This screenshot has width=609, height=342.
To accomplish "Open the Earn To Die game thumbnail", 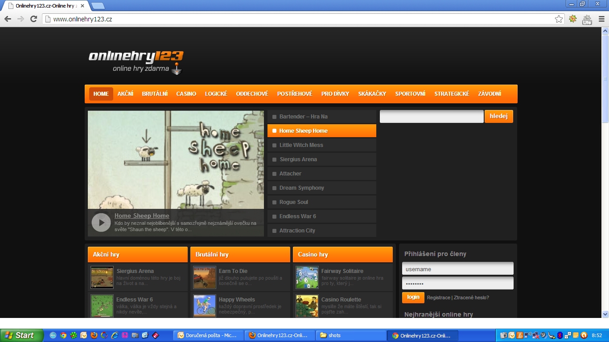I will 205,277.
